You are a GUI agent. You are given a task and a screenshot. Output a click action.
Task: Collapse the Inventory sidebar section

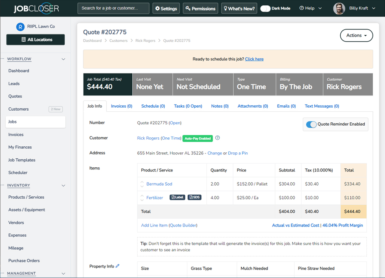63,186
